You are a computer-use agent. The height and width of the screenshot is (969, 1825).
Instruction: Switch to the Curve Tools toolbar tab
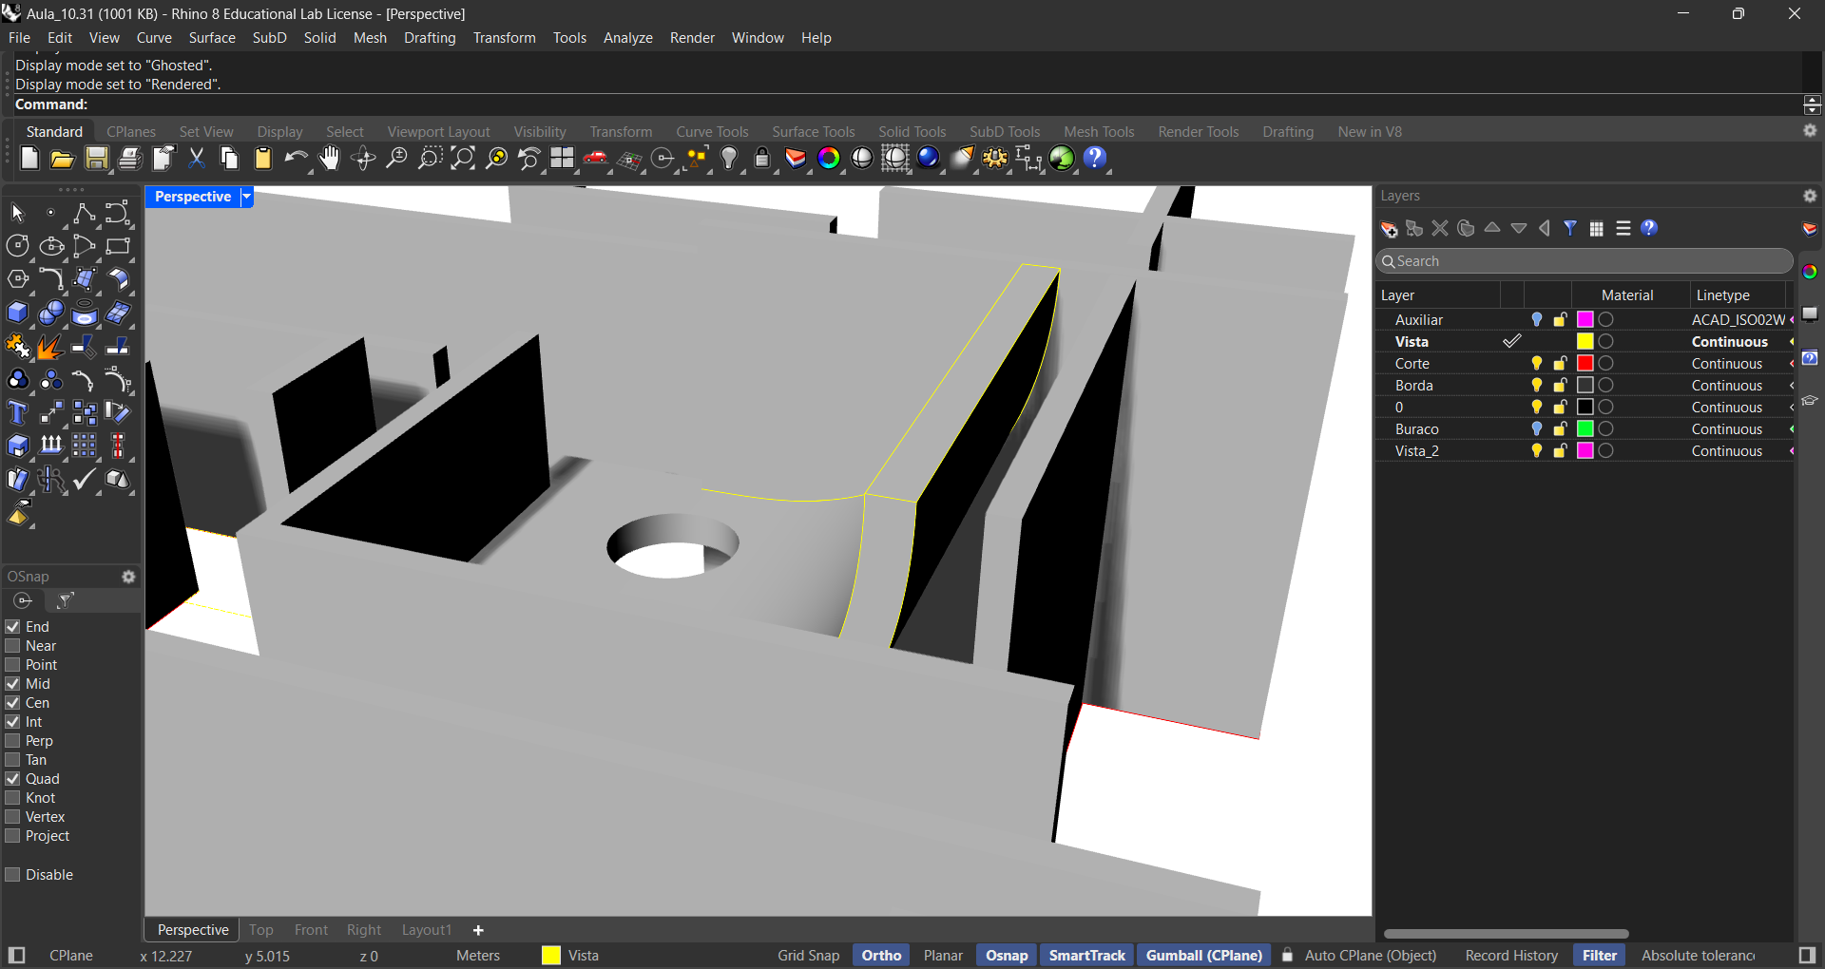pos(712,132)
